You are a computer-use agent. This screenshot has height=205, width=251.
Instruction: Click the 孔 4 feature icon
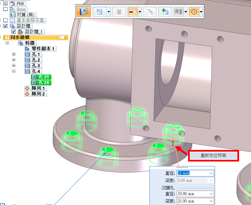(x=28, y=71)
